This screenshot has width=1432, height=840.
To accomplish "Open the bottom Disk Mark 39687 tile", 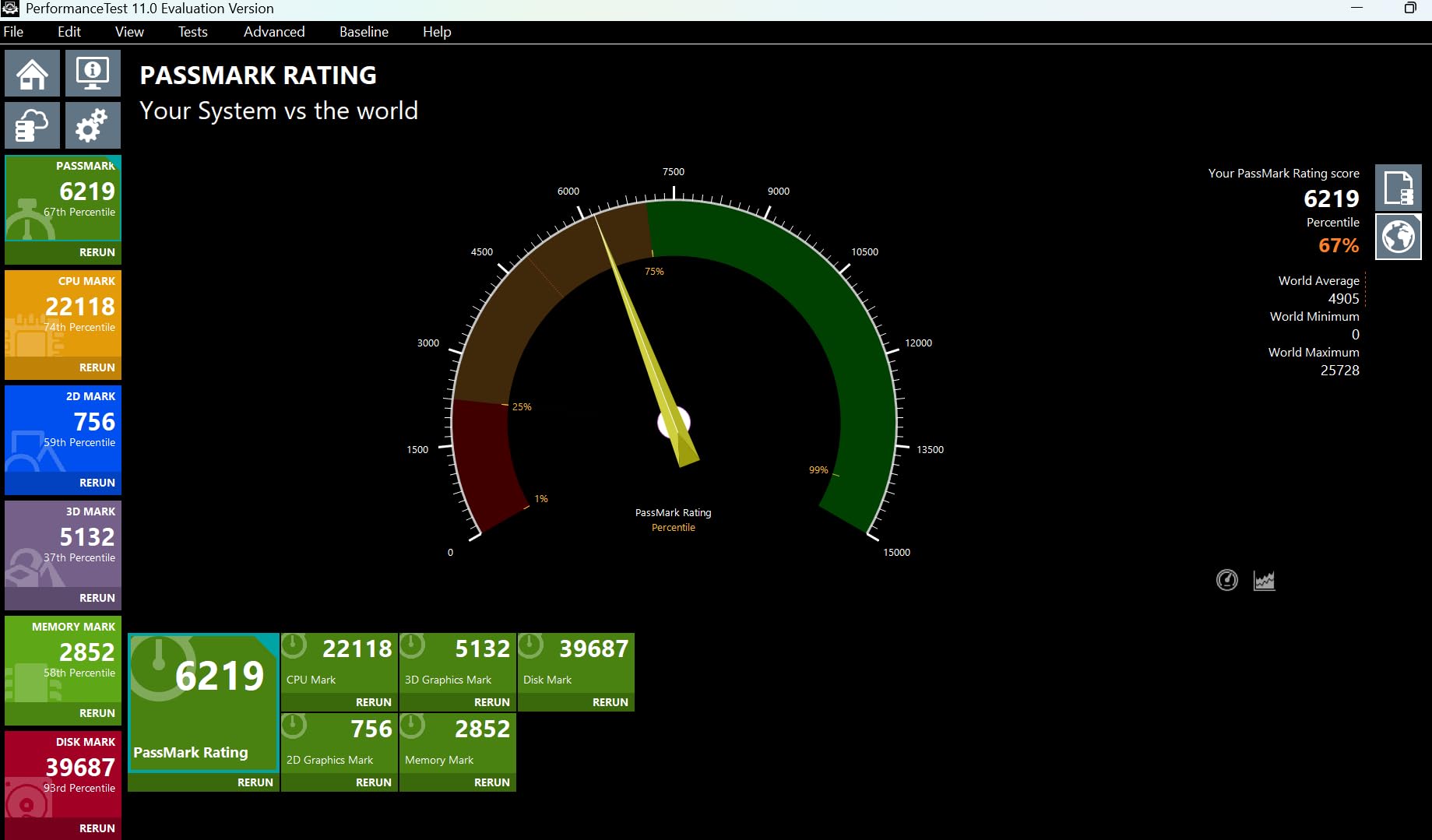I will point(575,662).
